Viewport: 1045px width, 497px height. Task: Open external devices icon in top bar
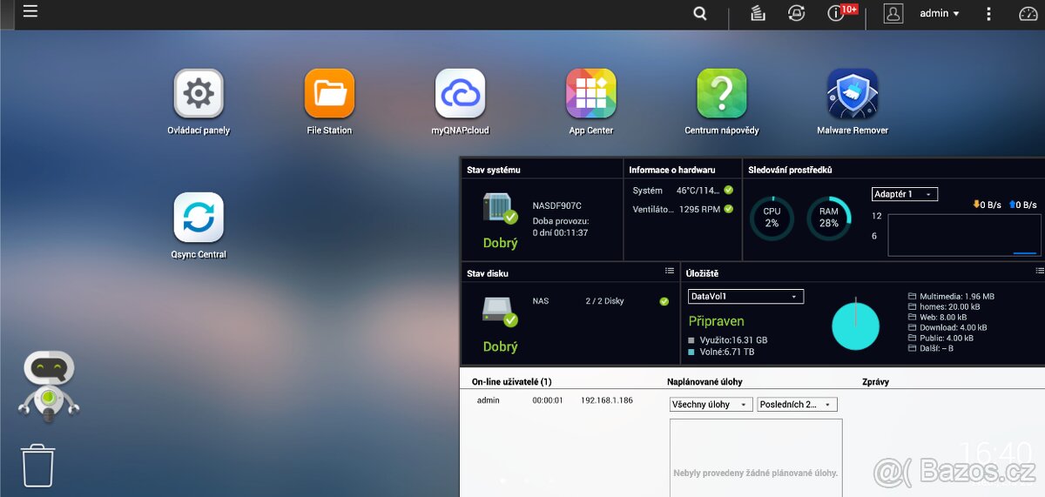pos(795,13)
